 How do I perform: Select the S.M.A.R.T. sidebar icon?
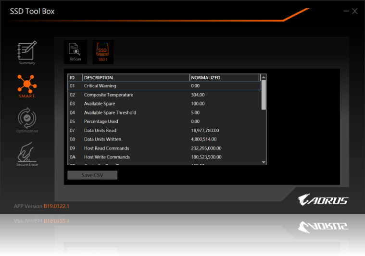click(27, 85)
